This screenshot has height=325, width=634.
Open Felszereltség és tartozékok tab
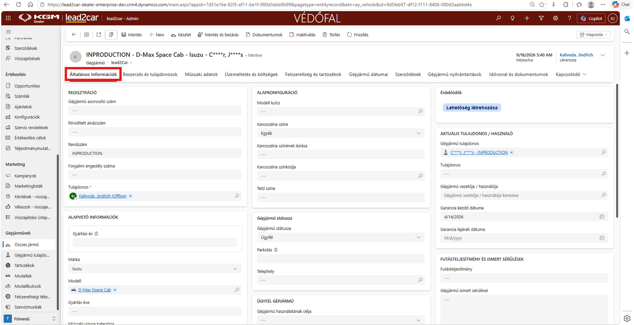(313, 75)
